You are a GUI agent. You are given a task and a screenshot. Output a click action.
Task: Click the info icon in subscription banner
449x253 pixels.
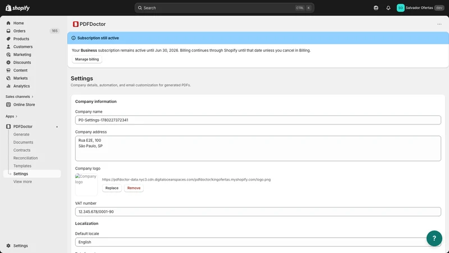point(74,38)
